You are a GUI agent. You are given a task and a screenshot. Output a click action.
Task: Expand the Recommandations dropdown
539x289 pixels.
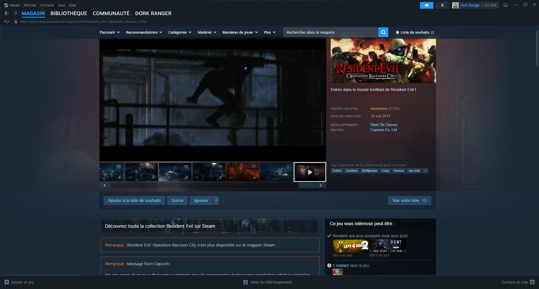[144, 32]
